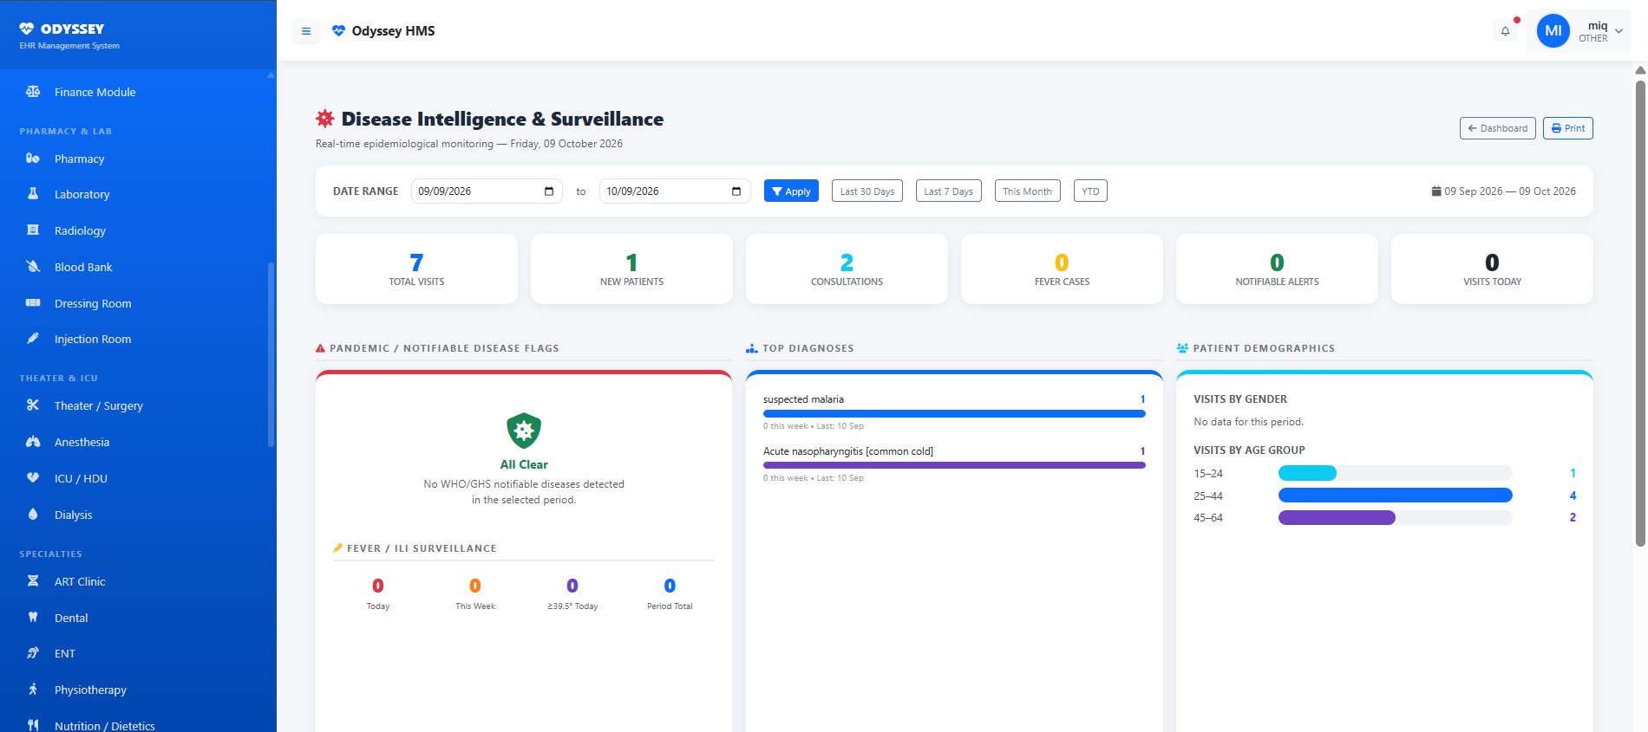Click the Acute nasopharyngitis diagnosis entry
This screenshot has height=732, width=1648.
pyautogui.click(x=954, y=463)
